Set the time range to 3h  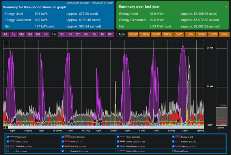(94, 34)
